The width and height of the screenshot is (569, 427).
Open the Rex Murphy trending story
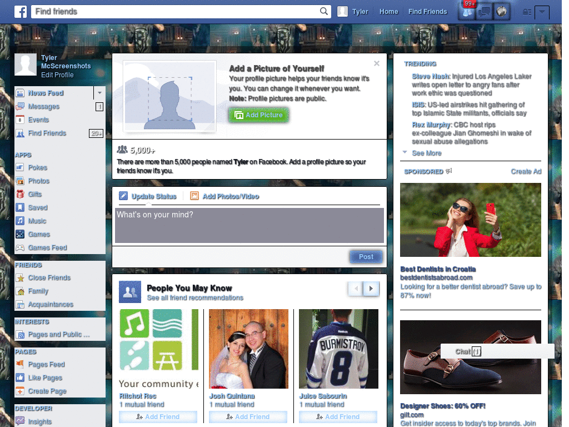point(471,133)
